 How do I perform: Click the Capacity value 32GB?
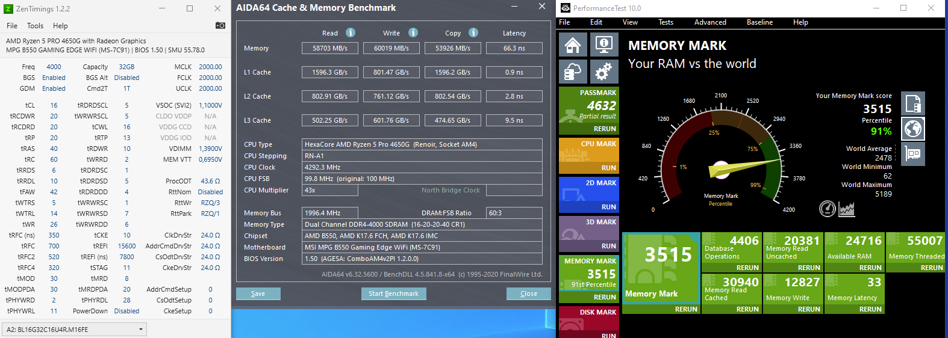[x=126, y=67]
